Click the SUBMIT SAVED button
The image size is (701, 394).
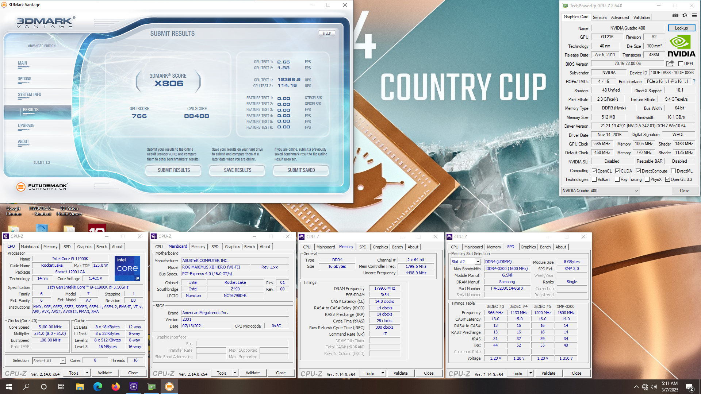click(301, 170)
